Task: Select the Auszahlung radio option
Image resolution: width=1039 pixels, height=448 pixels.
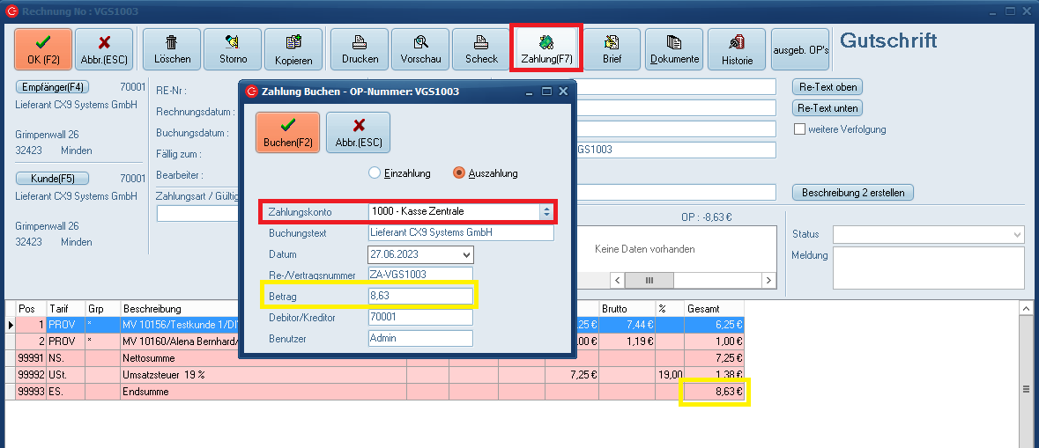Action: 458,173
